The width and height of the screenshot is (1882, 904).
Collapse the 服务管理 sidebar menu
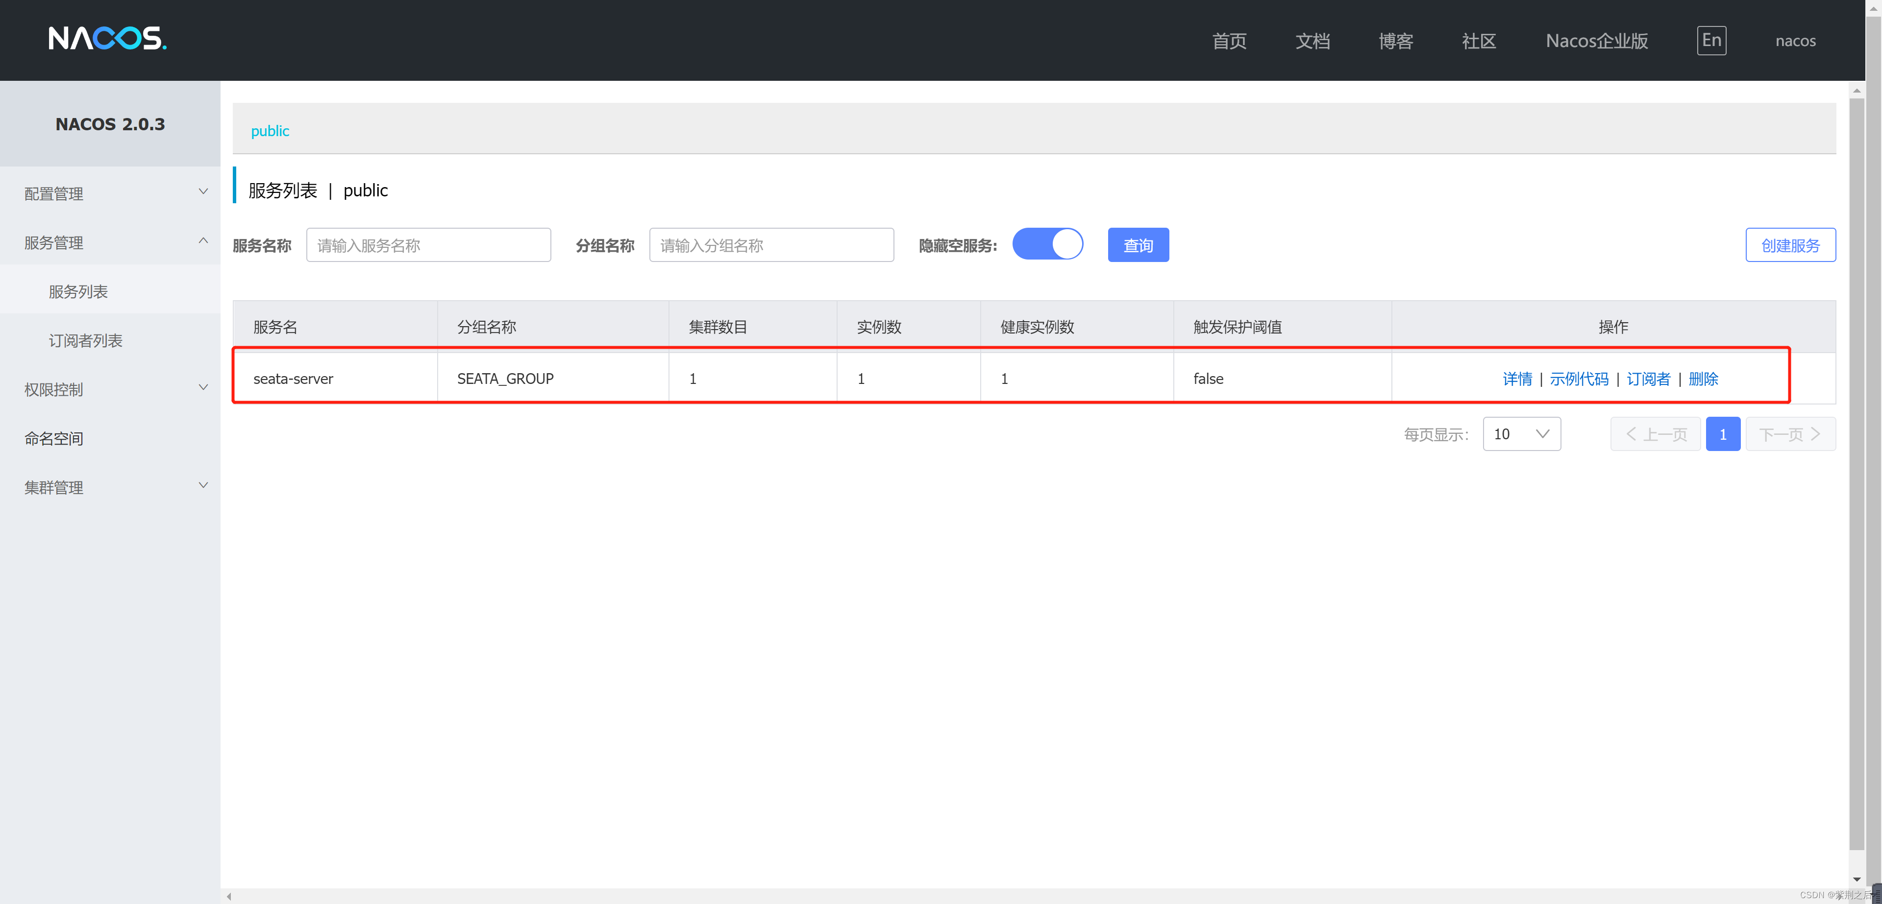(x=110, y=242)
